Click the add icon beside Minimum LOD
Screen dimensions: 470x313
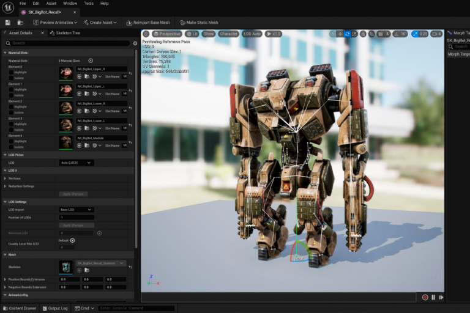click(x=99, y=233)
